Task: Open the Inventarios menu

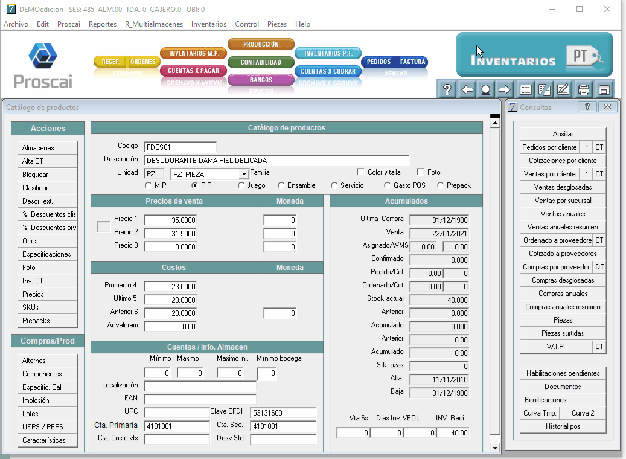Action: pyautogui.click(x=209, y=24)
